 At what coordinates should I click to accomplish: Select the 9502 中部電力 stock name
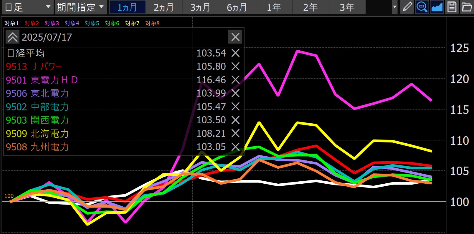[37, 107]
